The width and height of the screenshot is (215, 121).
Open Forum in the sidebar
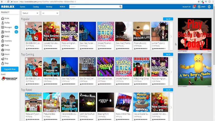click(5, 54)
